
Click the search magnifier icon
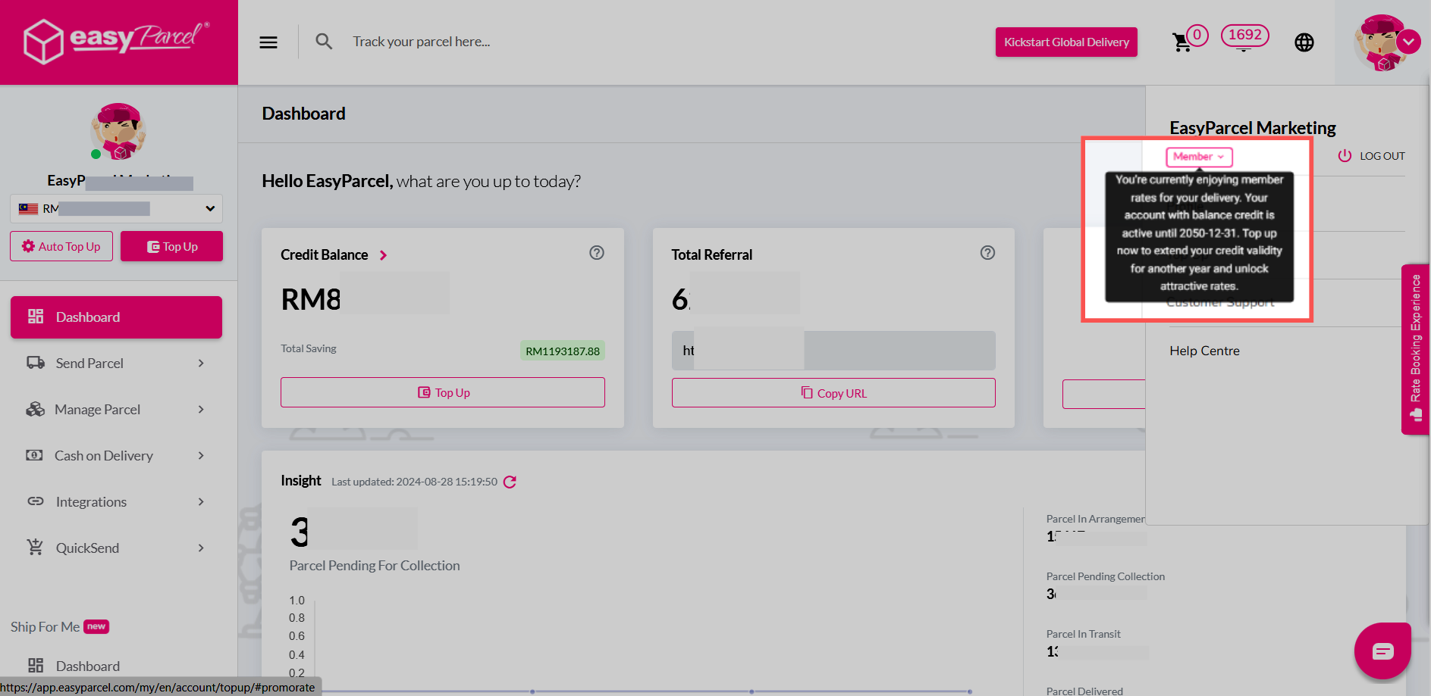324,42
